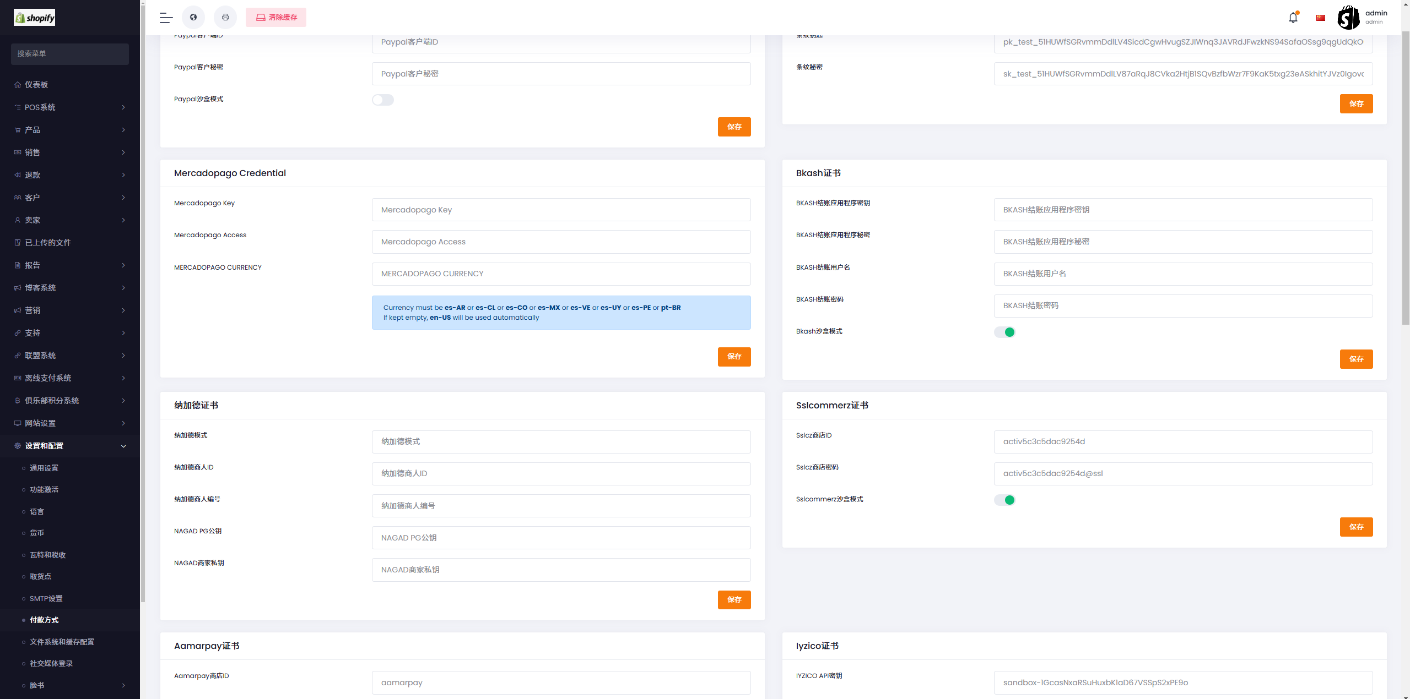Enable the Paypal沙盒模式 switch
1410x699 pixels.
[x=382, y=100]
